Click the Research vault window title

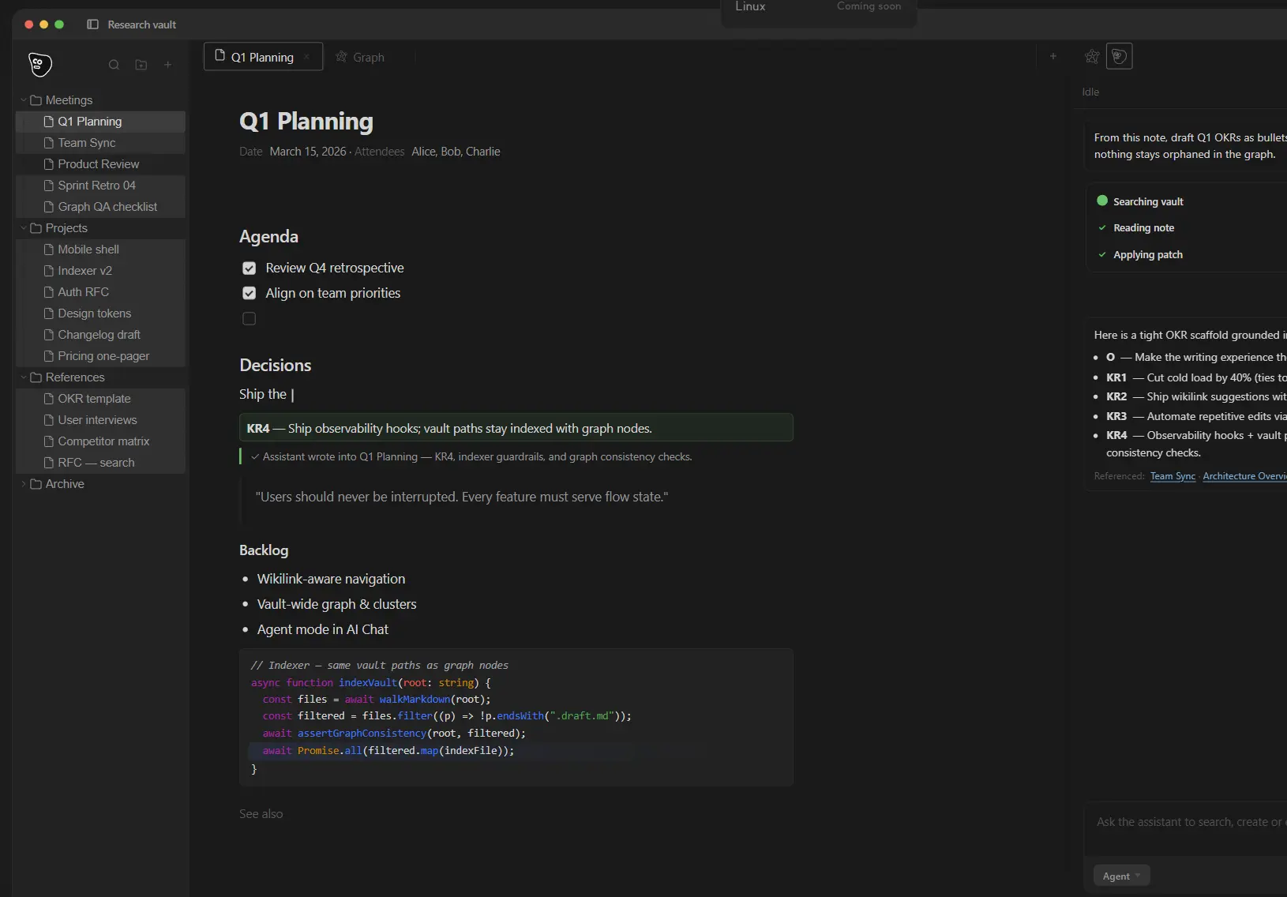[x=141, y=24]
